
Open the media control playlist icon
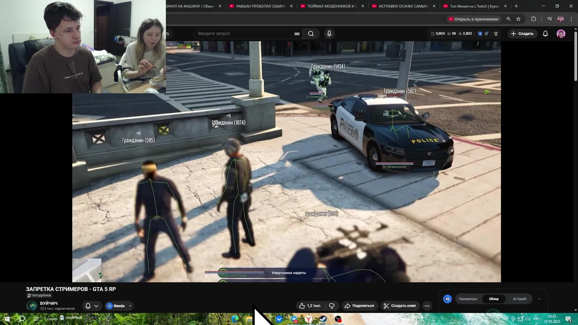(550, 19)
